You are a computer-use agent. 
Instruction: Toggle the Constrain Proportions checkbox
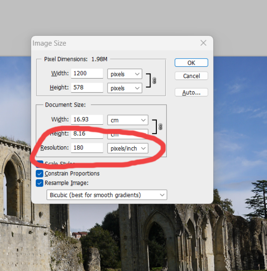pyautogui.click(x=39, y=173)
